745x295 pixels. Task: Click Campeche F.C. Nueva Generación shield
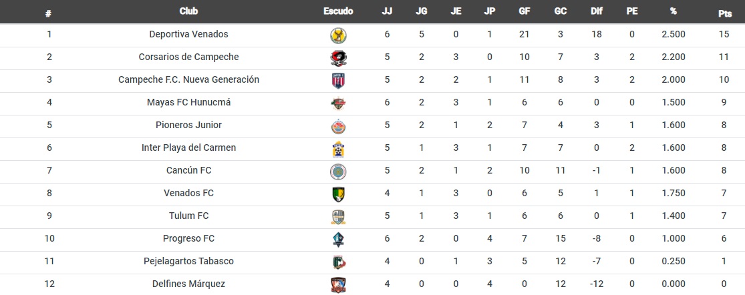(338, 81)
